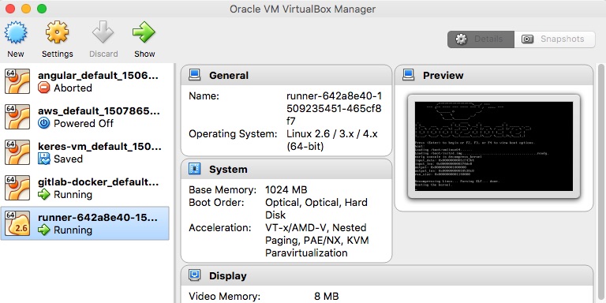Switch to the Snapshots view
This screenshot has height=303, width=606.
tap(555, 39)
